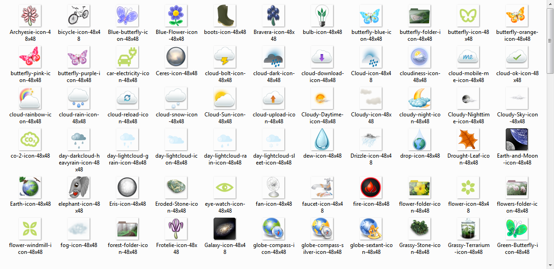Select the Grassy-Terrarium icon

click(469, 229)
